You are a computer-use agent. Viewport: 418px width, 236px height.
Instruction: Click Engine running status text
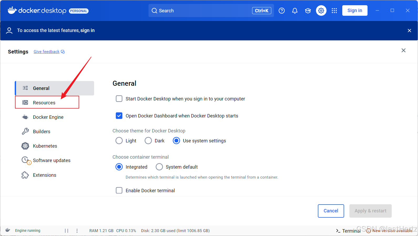28,230
